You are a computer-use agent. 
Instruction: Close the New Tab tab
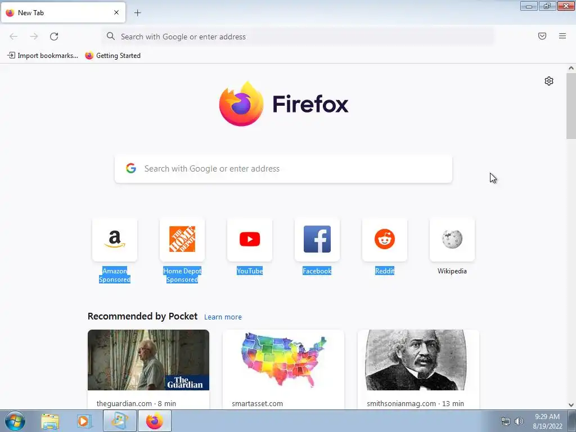116,12
